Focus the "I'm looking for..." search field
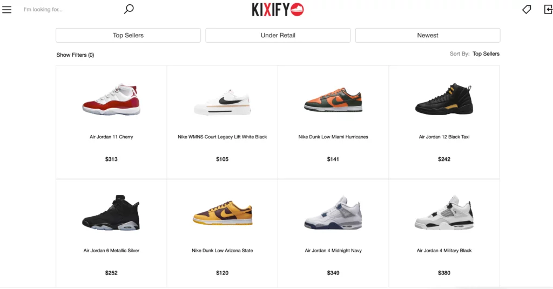Viewport: 553px width, 289px height. click(x=71, y=10)
